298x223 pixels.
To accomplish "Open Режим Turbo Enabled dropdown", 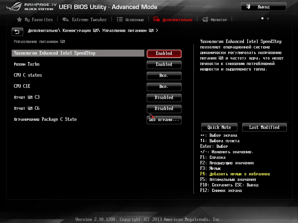I will (x=164, y=64).
